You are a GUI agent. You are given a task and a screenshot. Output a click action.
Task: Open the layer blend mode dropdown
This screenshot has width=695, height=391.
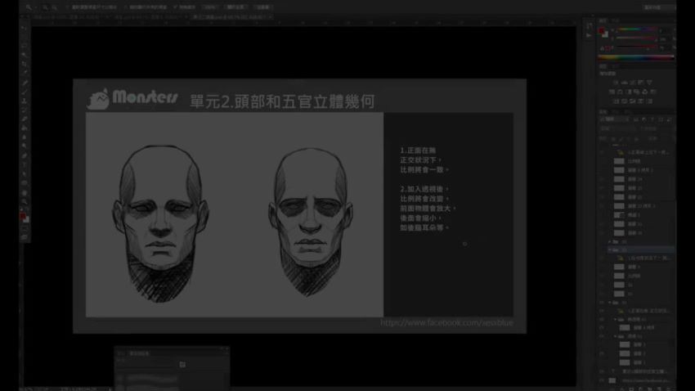(x=617, y=129)
